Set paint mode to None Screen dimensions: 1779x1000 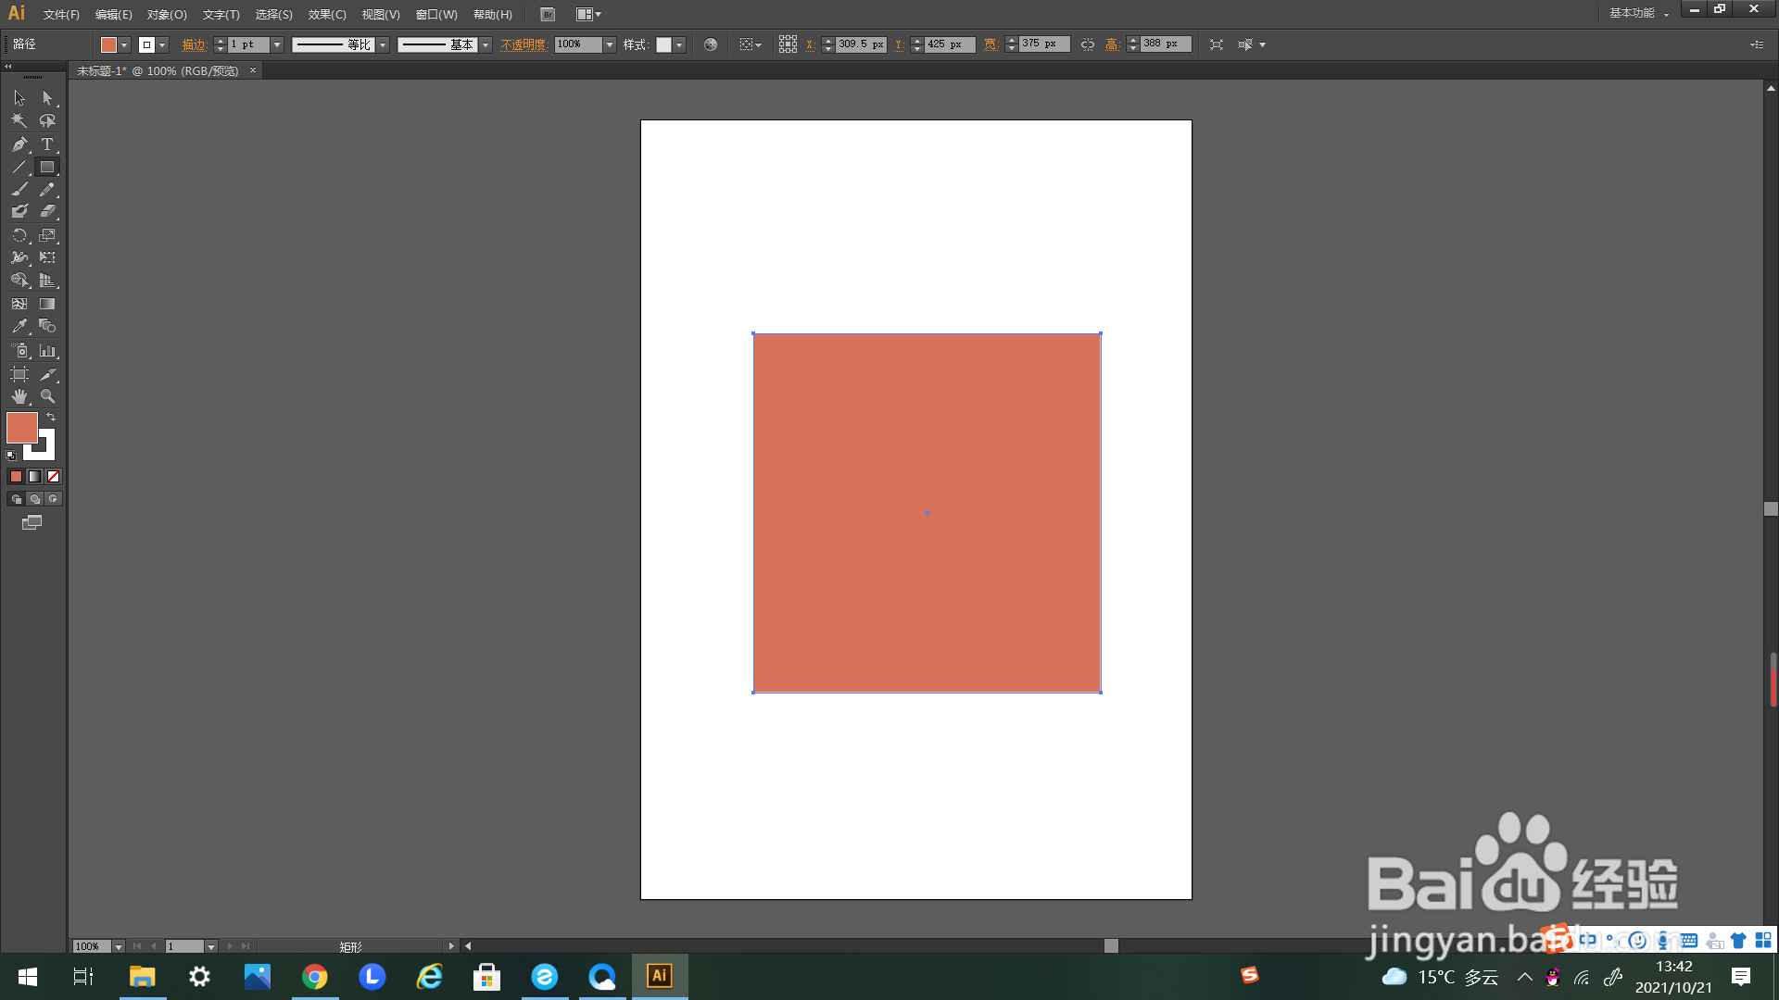[x=54, y=477]
